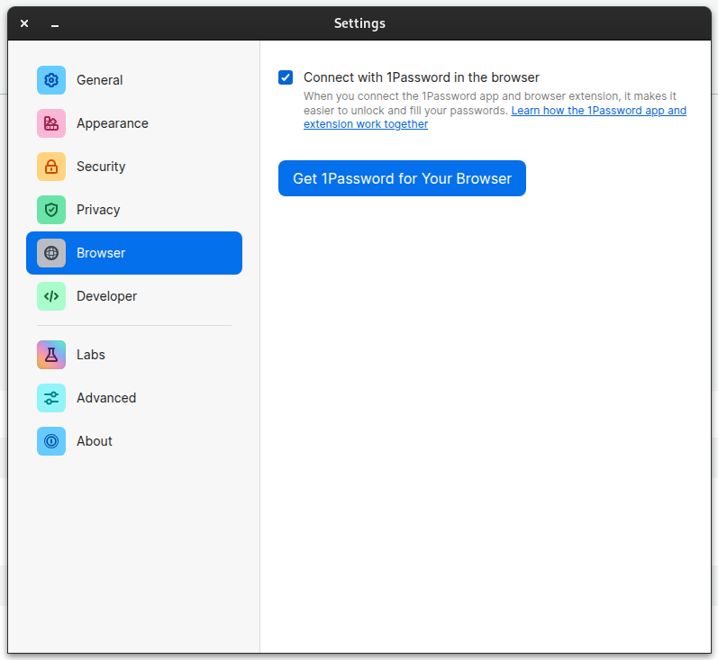Show About section label
Screen dimensions: 718x660
point(95,441)
